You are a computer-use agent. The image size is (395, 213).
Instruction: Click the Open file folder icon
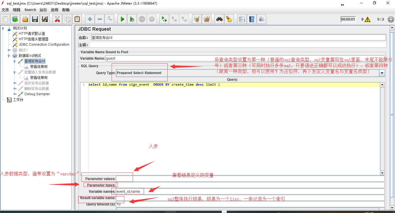25,19
